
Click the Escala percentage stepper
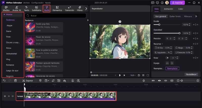[189, 25]
